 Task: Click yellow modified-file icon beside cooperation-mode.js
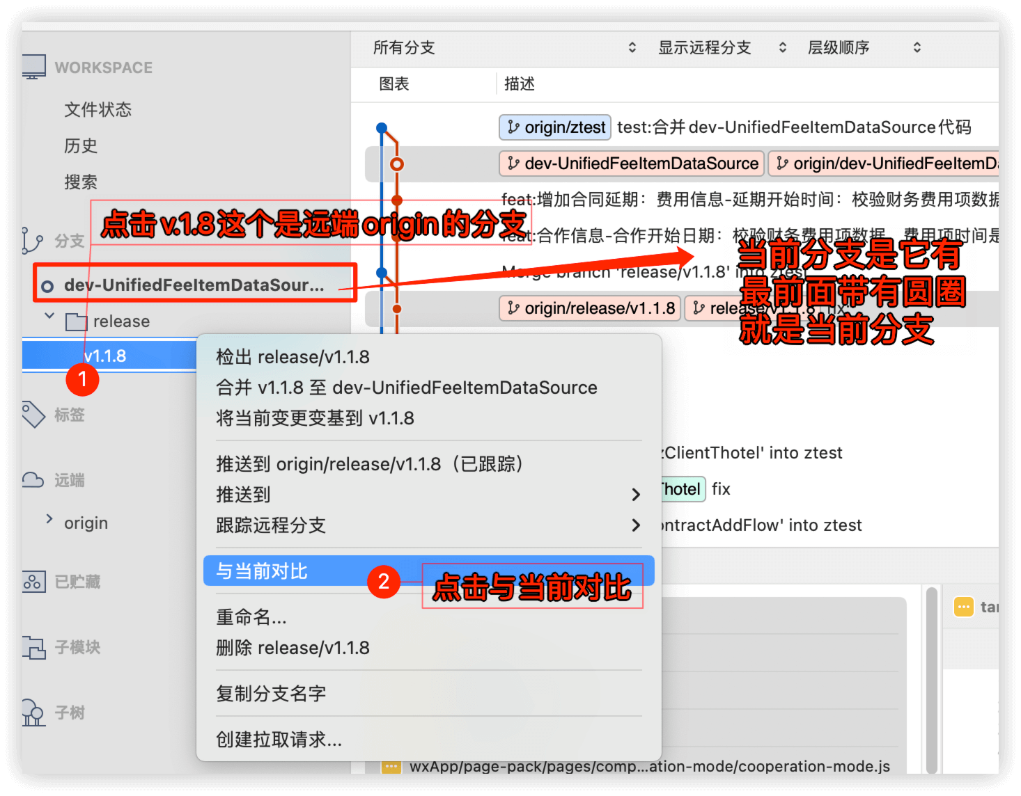pos(391,766)
